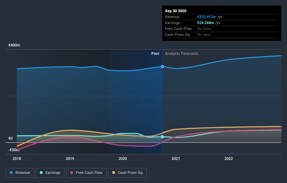Select the 2020 axis label
This screenshot has height=183, width=287.
pos(123,159)
